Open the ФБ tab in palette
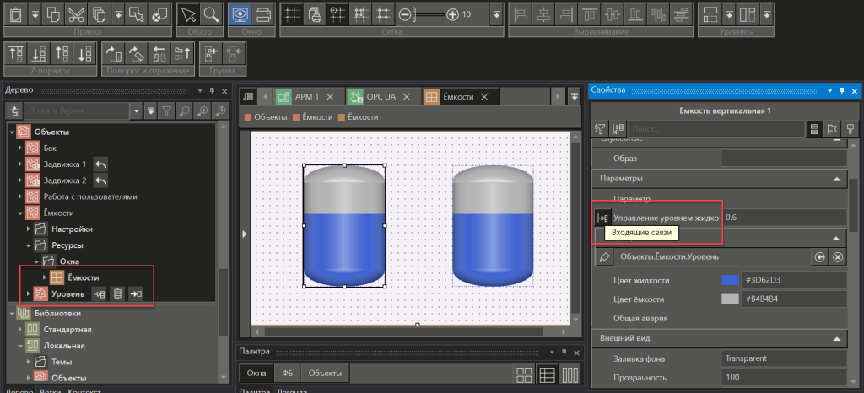The image size is (864, 393). point(287,373)
